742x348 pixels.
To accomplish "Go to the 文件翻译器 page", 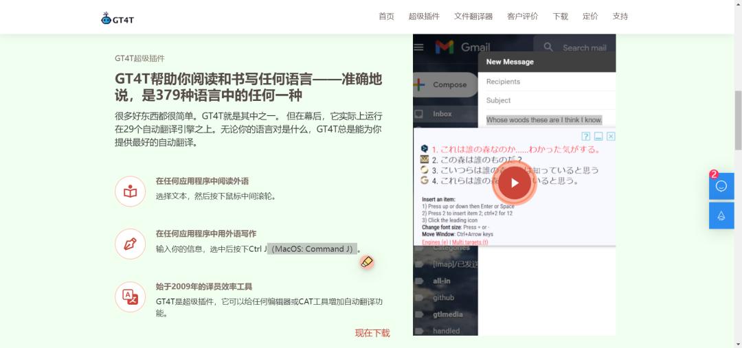I will 473,16.
